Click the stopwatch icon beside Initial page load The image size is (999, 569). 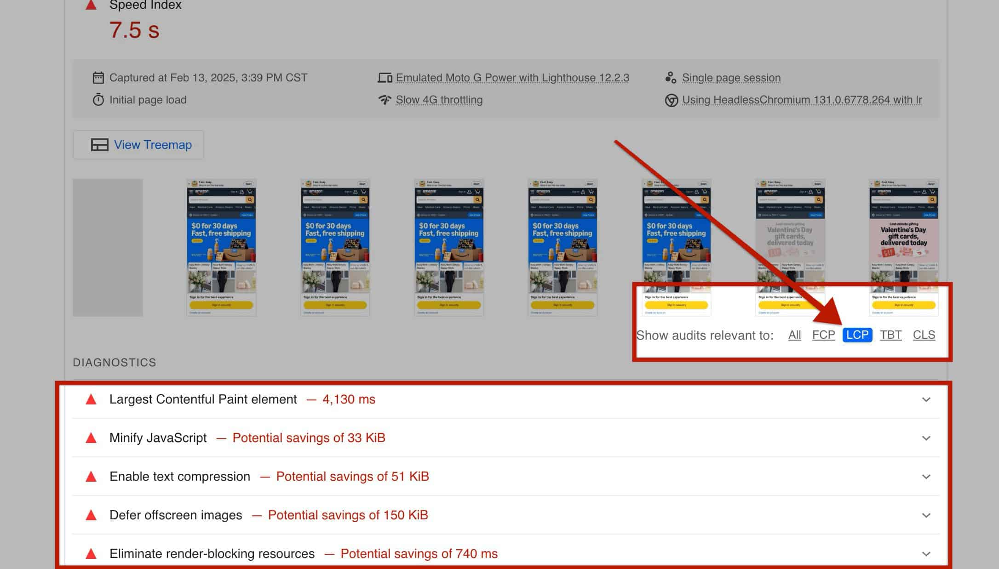(98, 100)
